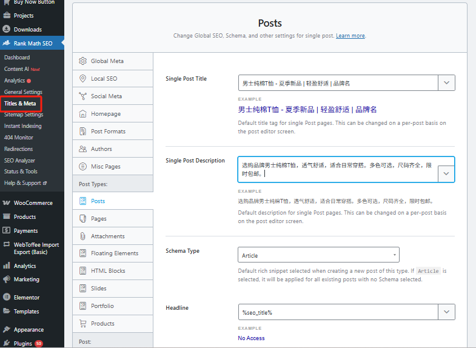
Task: Go to Sitemap Settings in sidebar
Action: (24, 115)
